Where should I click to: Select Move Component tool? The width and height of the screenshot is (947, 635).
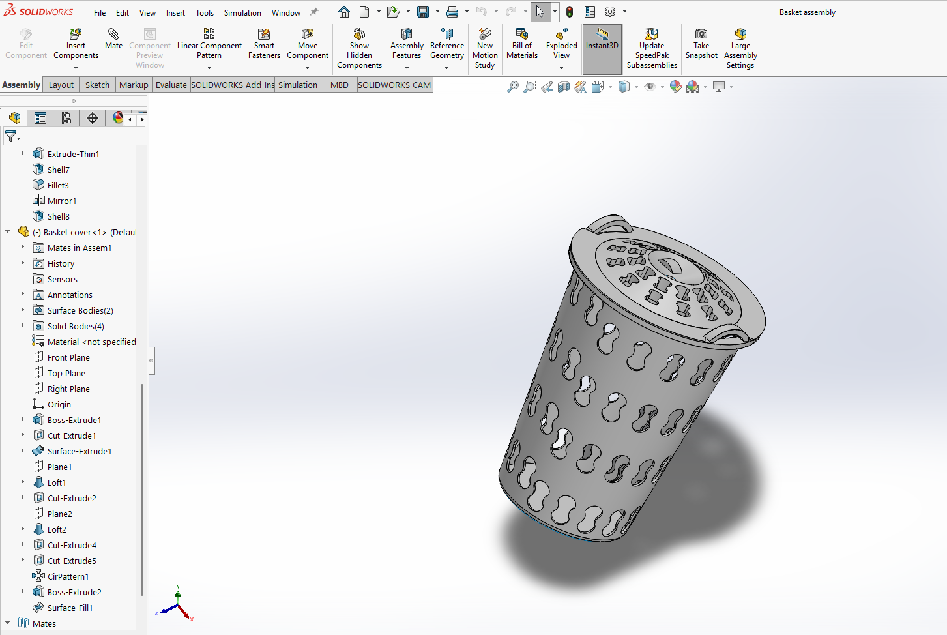pyautogui.click(x=308, y=44)
